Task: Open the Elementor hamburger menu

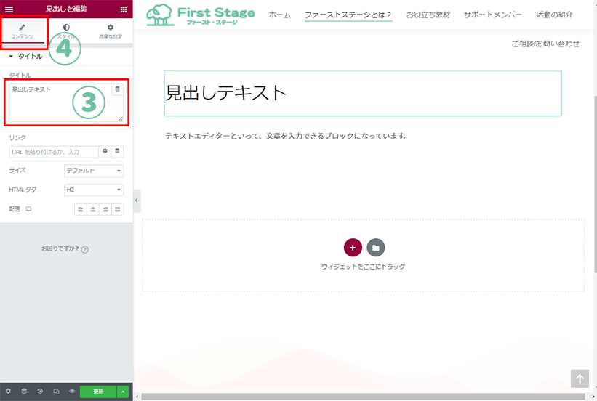Action: point(9,9)
